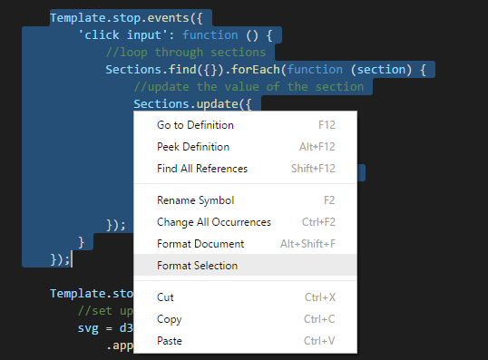
Task: Click '//update the value of the section' comment
Action: (249, 87)
